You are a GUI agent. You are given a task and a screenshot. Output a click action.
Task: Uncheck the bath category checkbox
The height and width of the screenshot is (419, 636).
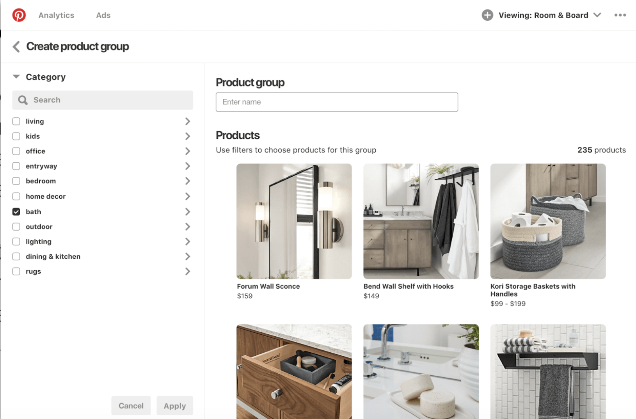coord(16,211)
